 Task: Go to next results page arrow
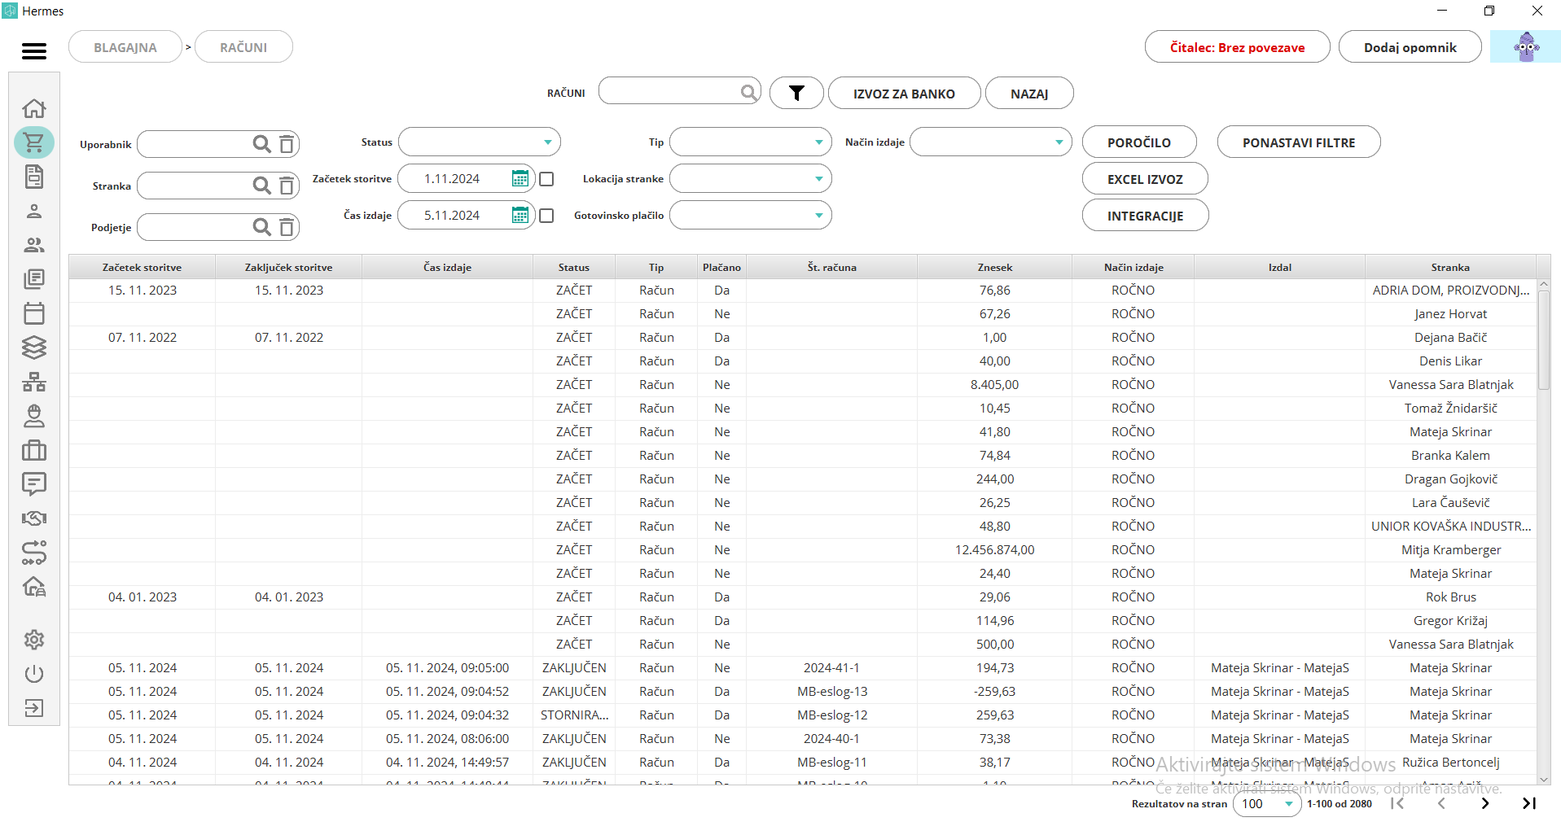click(1485, 803)
